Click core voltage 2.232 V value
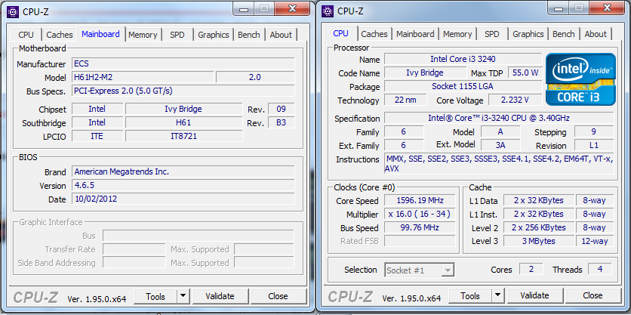Viewport: 631px width, 315px height. (515, 100)
